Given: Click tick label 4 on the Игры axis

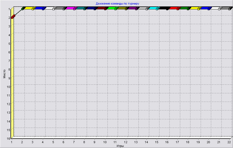Looking at the screenshot, I should pyautogui.click(x=43, y=142).
